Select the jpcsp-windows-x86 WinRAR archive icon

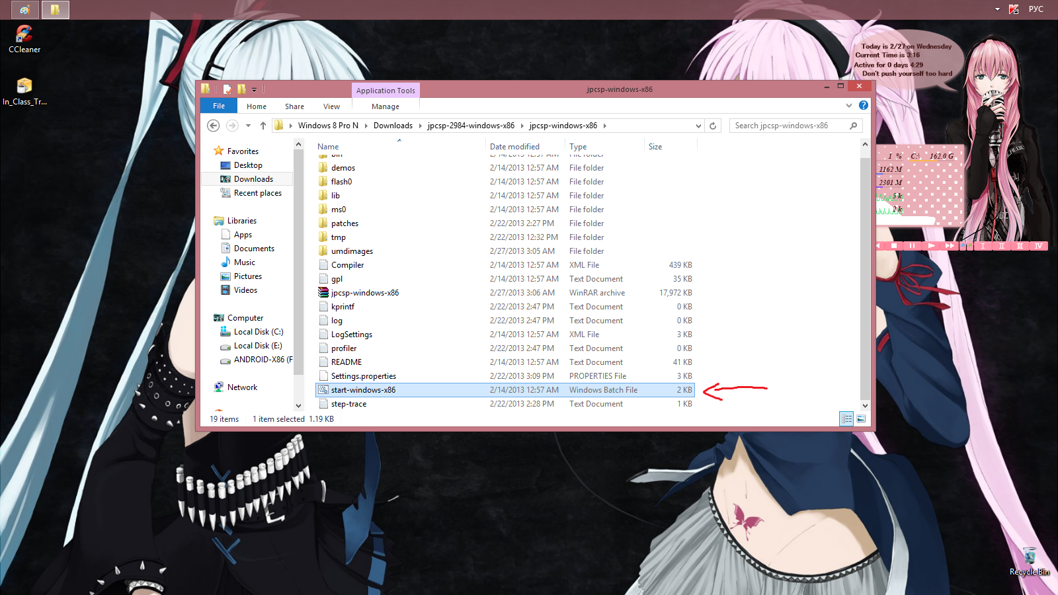point(323,293)
